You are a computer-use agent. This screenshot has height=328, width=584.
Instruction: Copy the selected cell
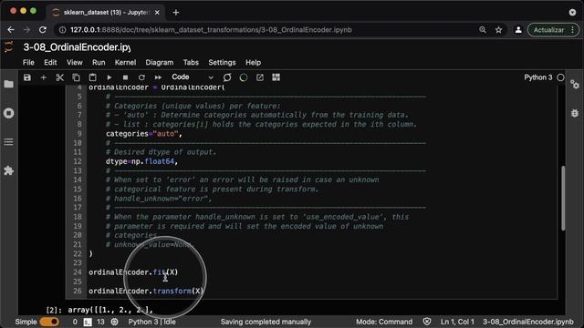click(x=76, y=77)
